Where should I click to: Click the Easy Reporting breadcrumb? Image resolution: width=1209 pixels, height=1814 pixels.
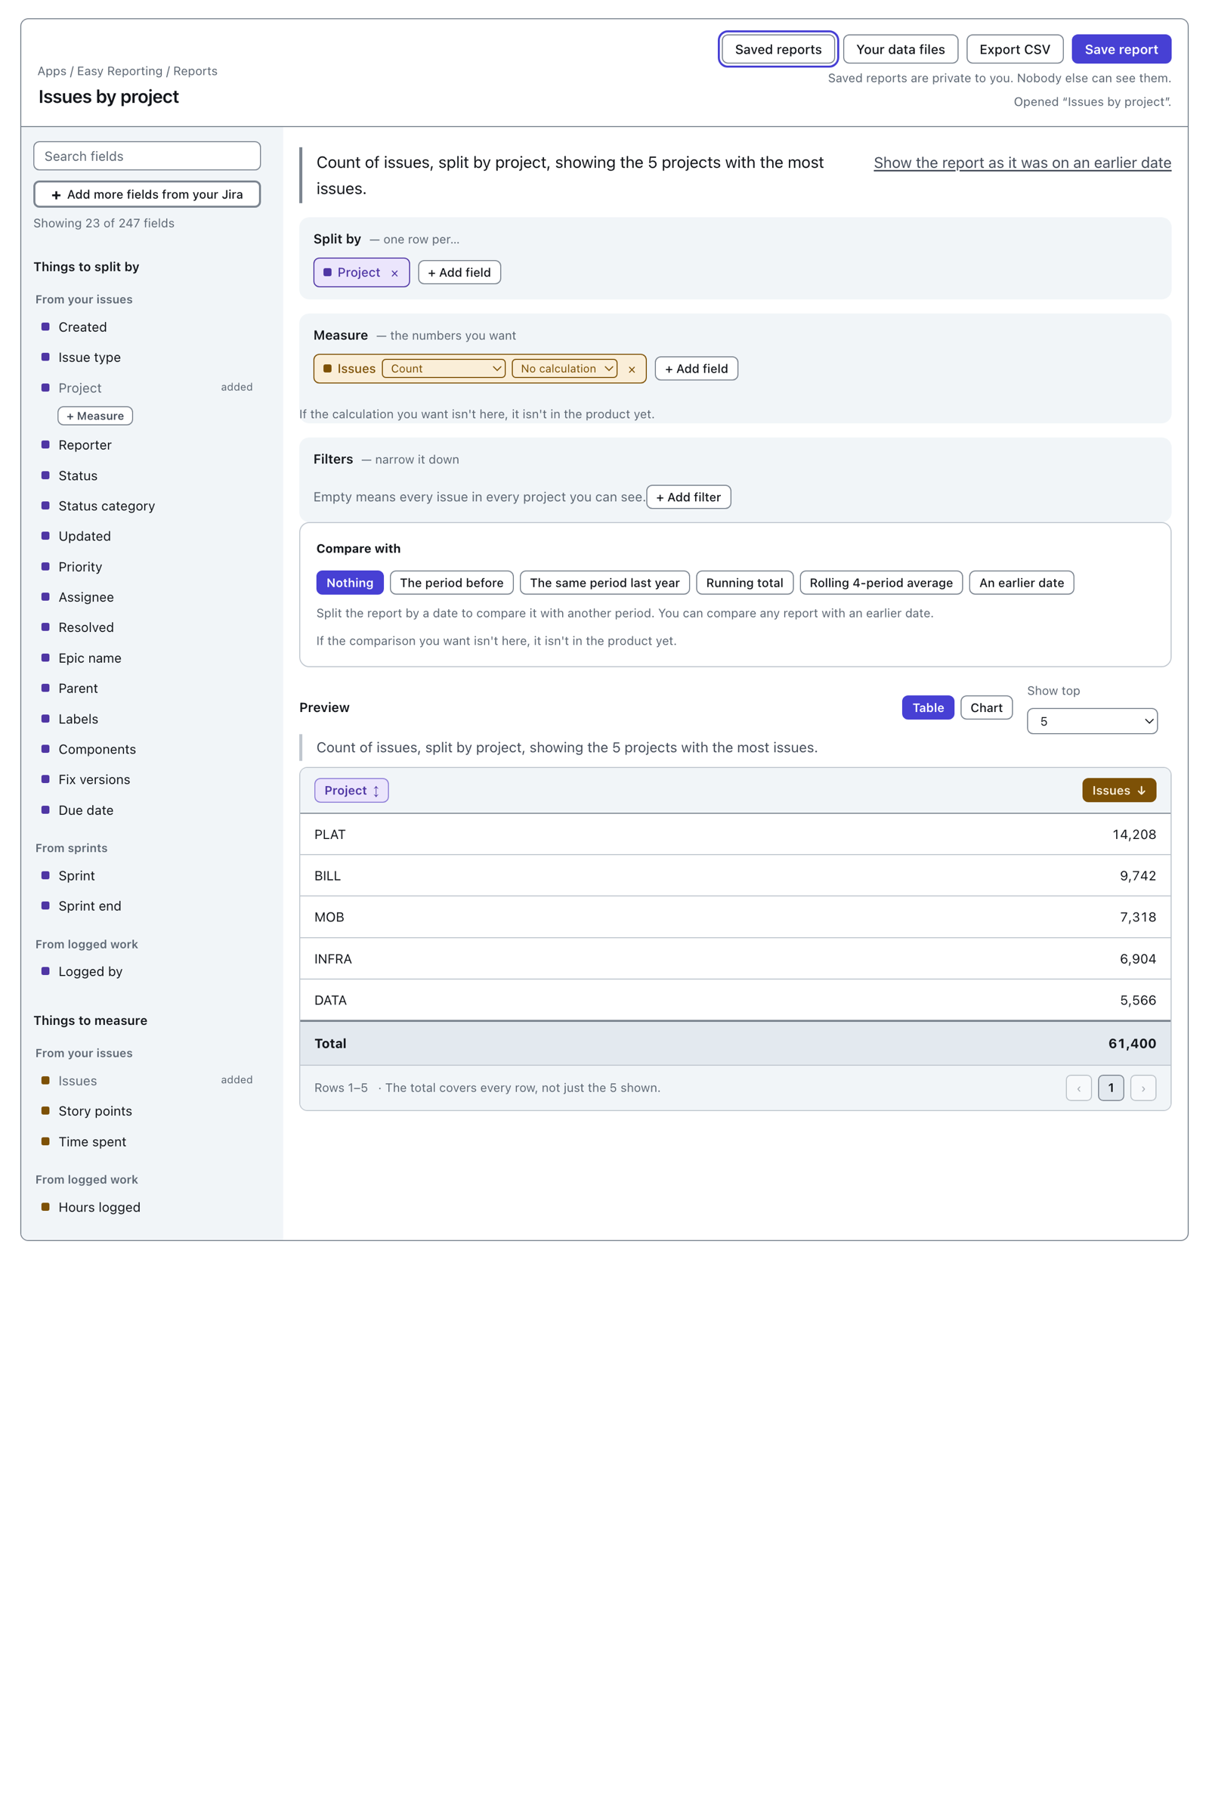pyautogui.click(x=119, y=71)
